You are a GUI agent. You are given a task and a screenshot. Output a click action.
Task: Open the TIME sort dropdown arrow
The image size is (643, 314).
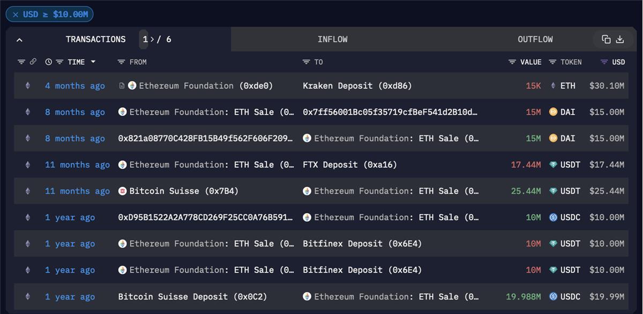coord(93,62)
